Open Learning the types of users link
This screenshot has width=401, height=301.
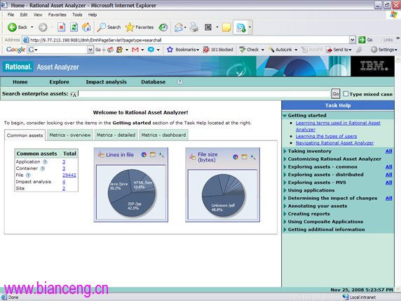click(x=326, y=136)
